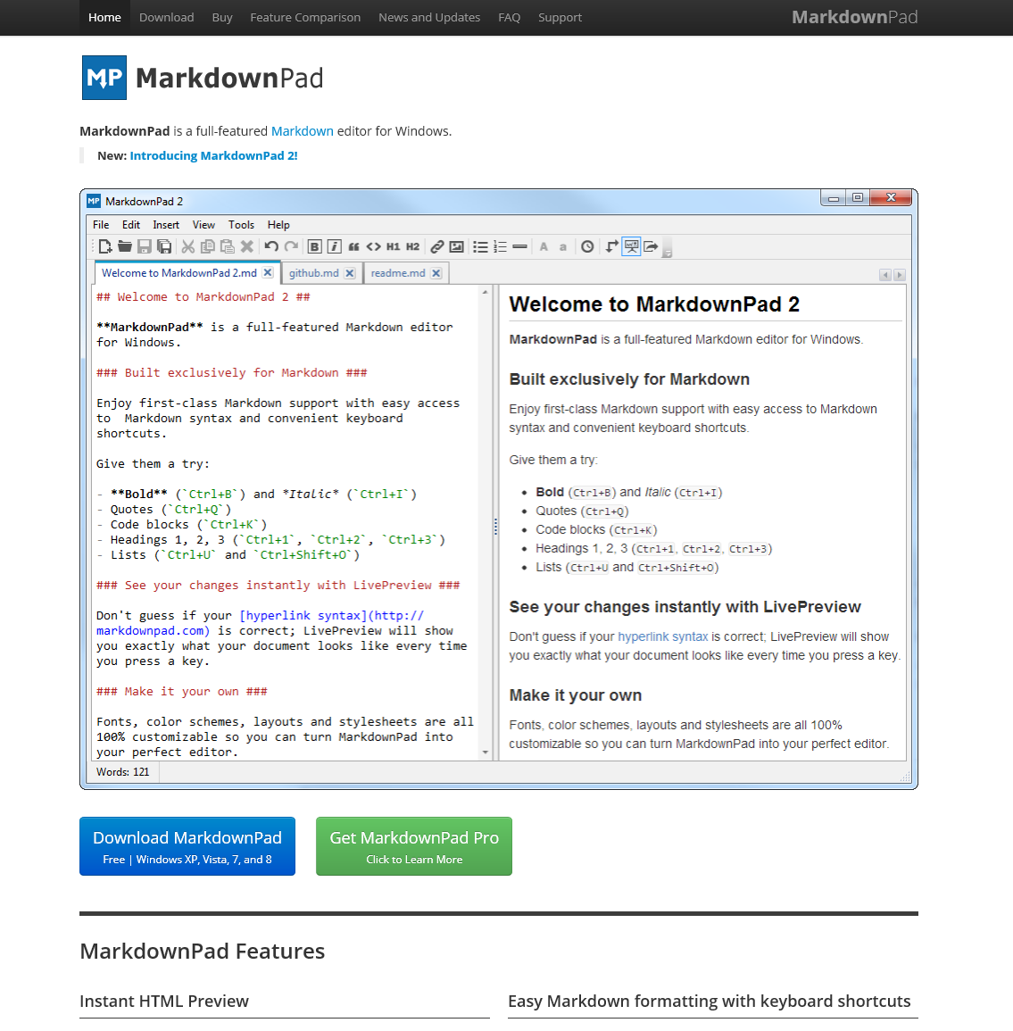The height and width of the screenshot is (1031, 1013).
Task: Click the tab strip left navigation arrow
Action: click(885, 275)
